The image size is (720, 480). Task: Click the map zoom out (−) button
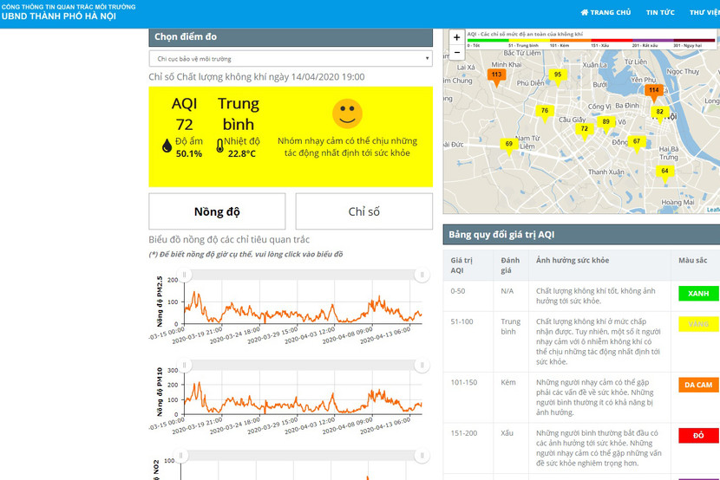pos(457,53)
